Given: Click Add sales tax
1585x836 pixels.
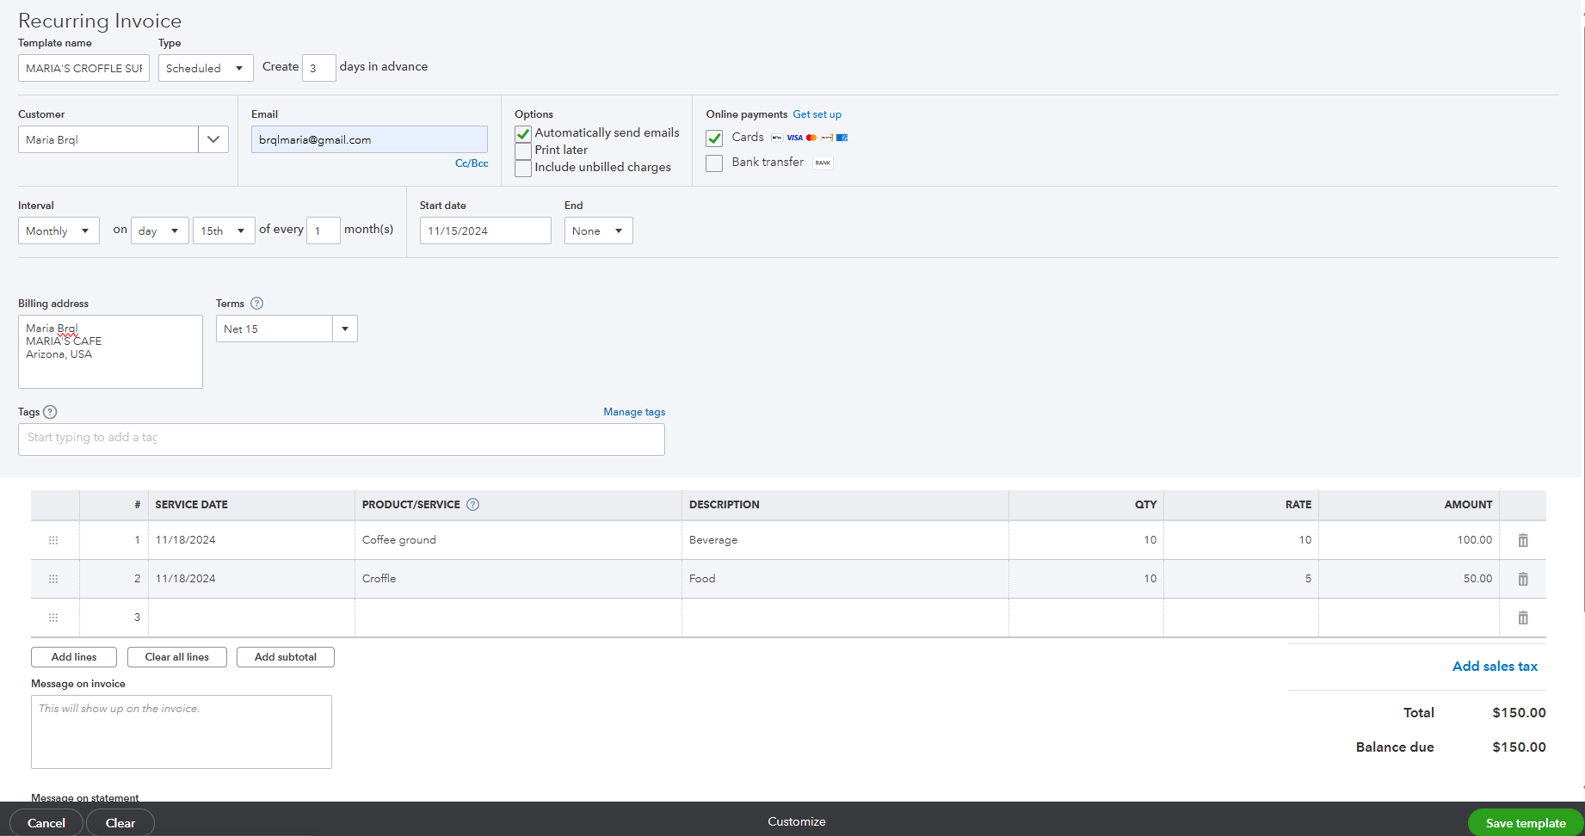Looking at the screenshot, I should (x=1495, y=667).
